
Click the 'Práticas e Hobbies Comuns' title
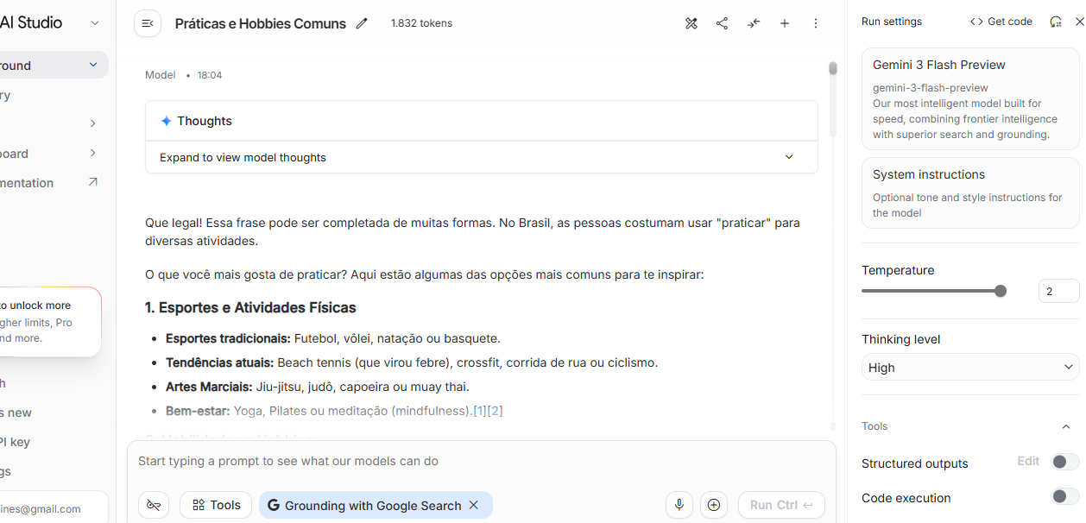[x=261, y=23]
